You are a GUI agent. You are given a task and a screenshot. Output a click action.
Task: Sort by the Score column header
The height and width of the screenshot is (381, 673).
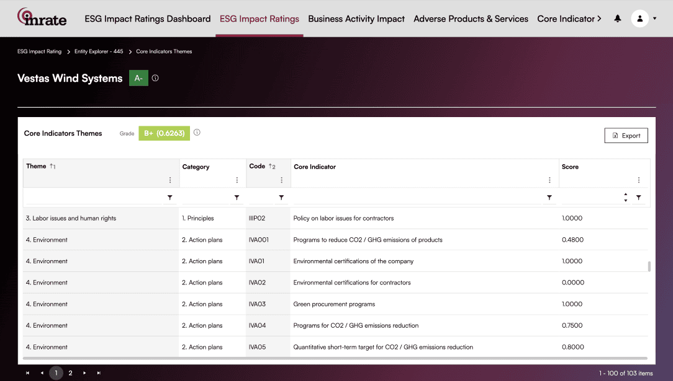(x=570, y=167)
